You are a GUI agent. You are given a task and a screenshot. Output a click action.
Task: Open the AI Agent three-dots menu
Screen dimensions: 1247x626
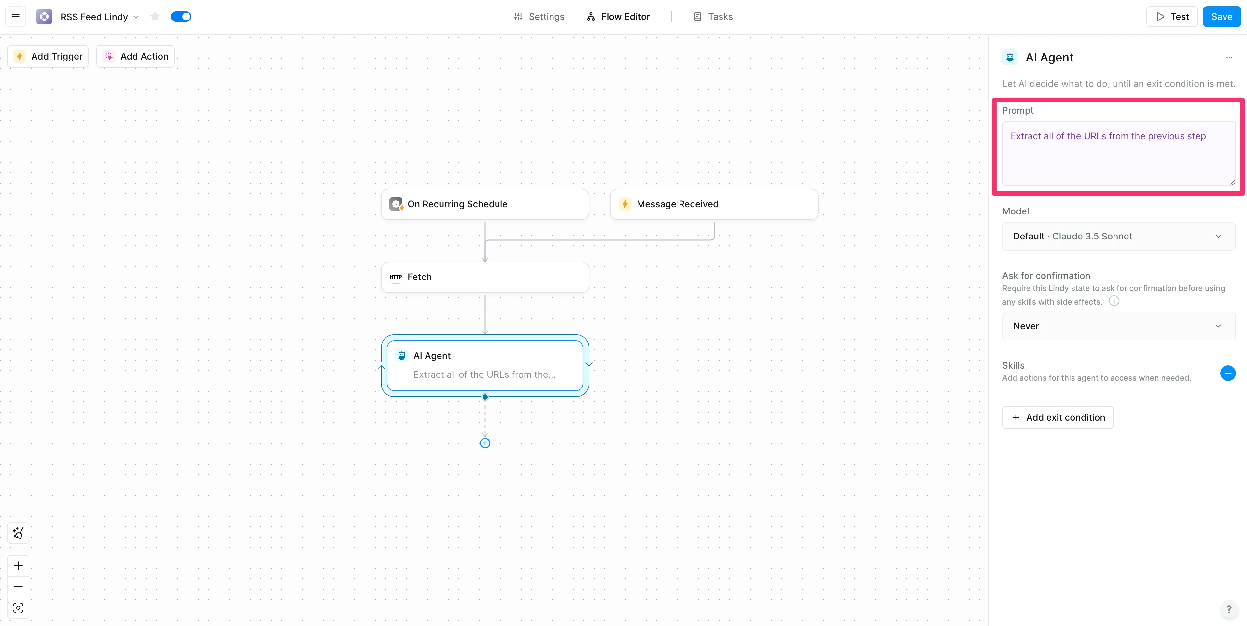pos(1229,57)
